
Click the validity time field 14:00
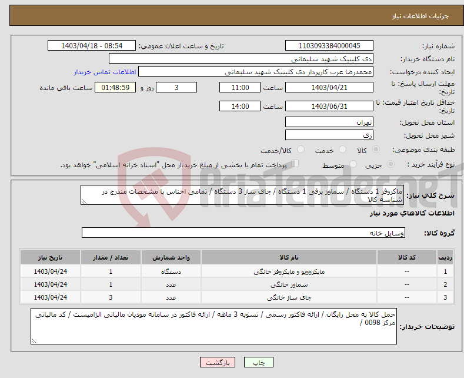[240, 106]
